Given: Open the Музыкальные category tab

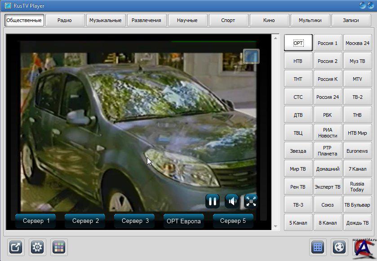Looking at the screenshot, I should (105, 20).
